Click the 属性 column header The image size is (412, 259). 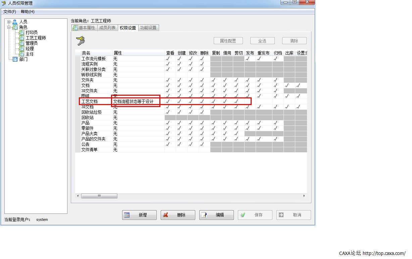138,53
